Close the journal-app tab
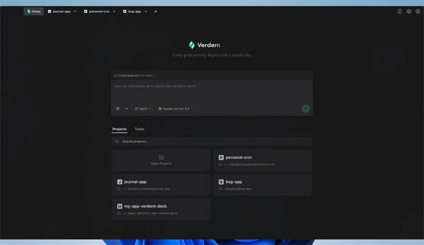 pos(75,11)
